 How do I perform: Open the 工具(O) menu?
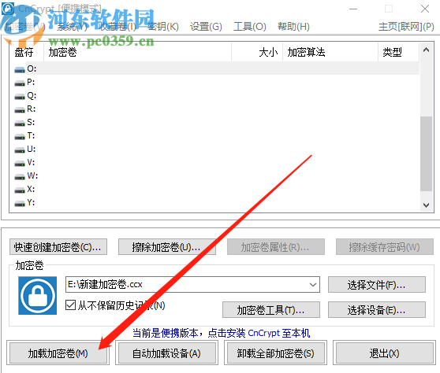[x=250, y=27]
